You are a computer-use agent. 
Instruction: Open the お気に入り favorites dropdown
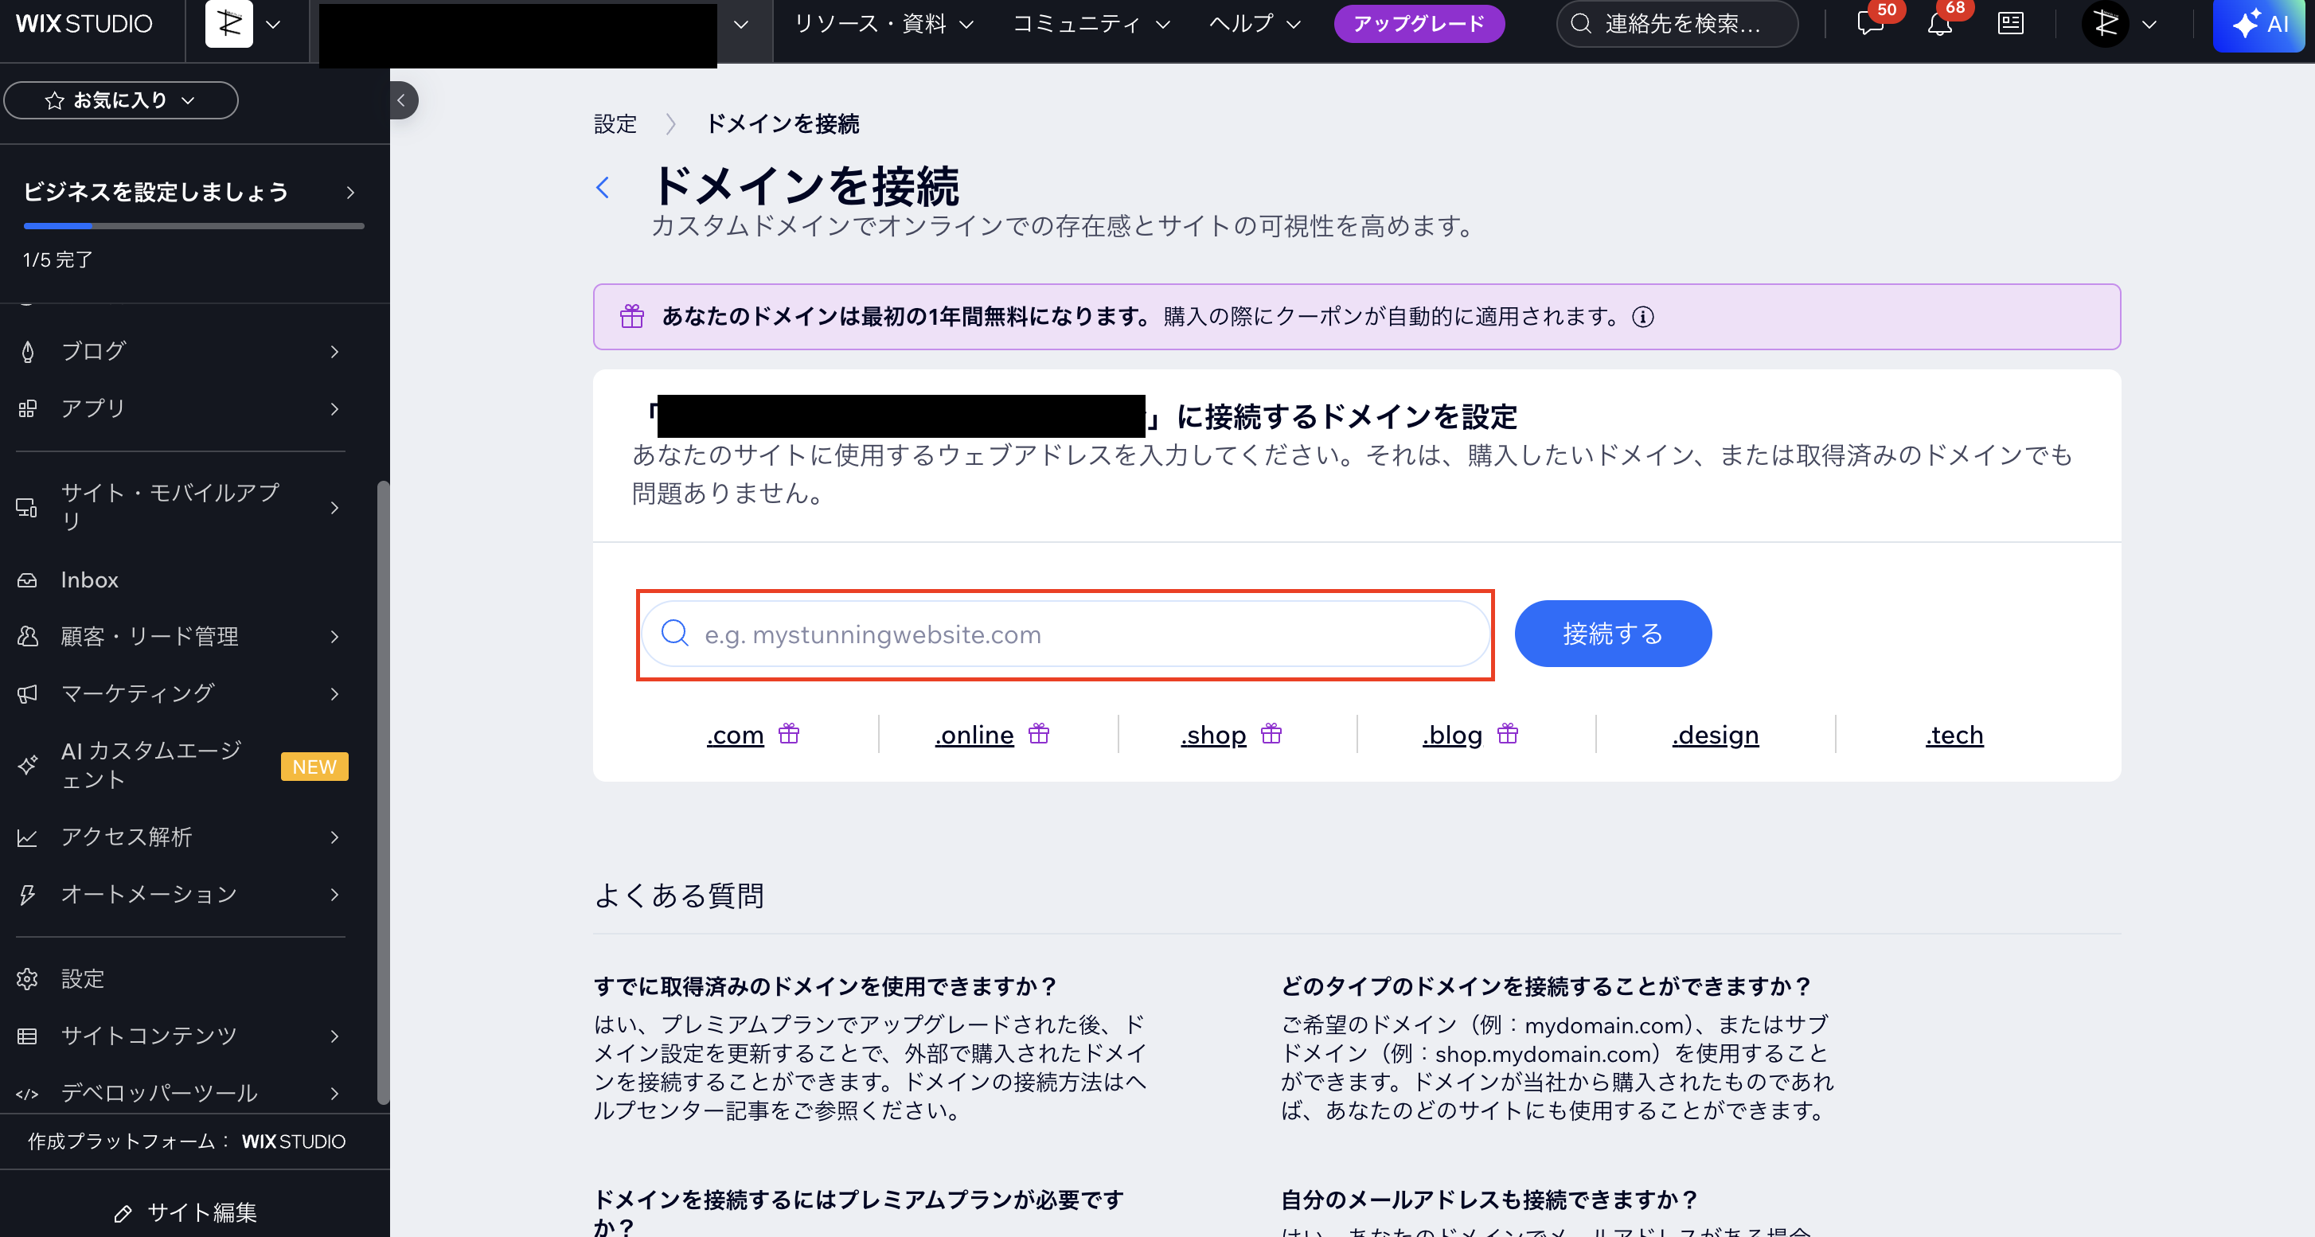point(120,100)
